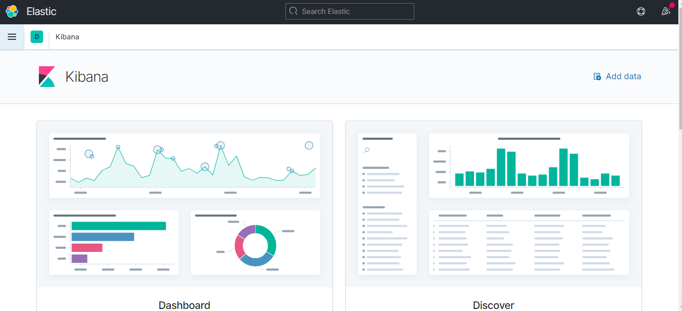Open the Dashboard section

tap(184, 305)
